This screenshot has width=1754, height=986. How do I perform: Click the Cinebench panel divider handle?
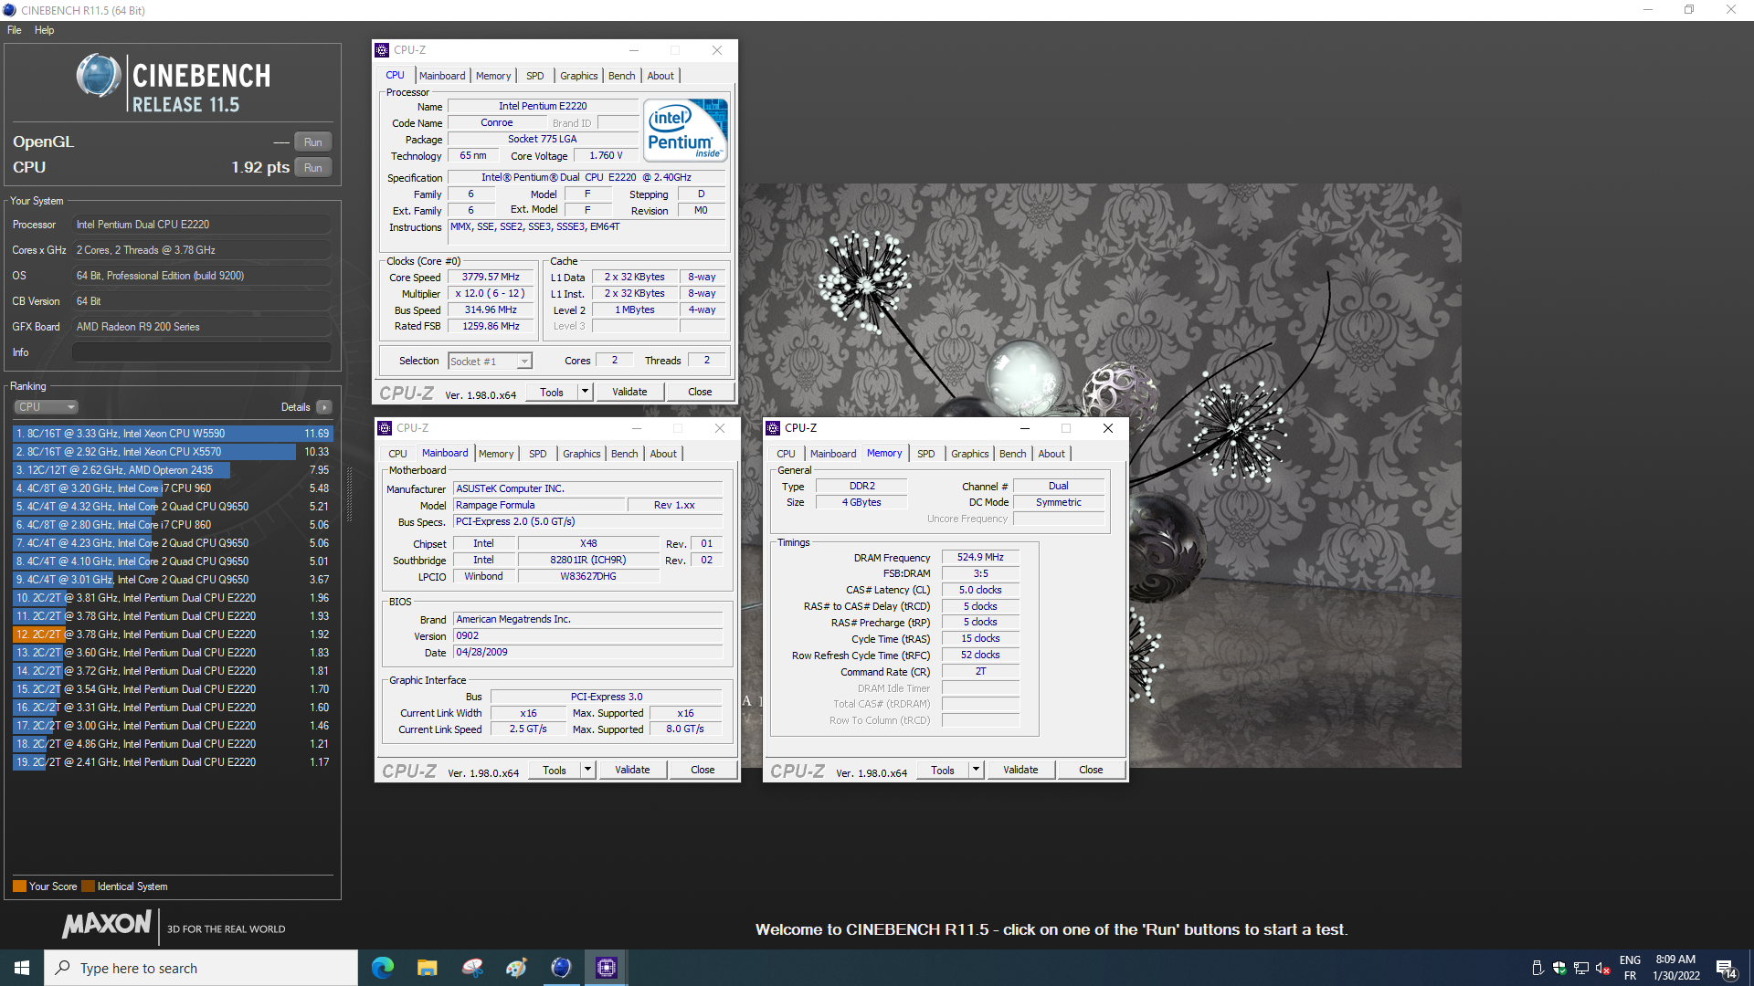[x=348, y=494]
